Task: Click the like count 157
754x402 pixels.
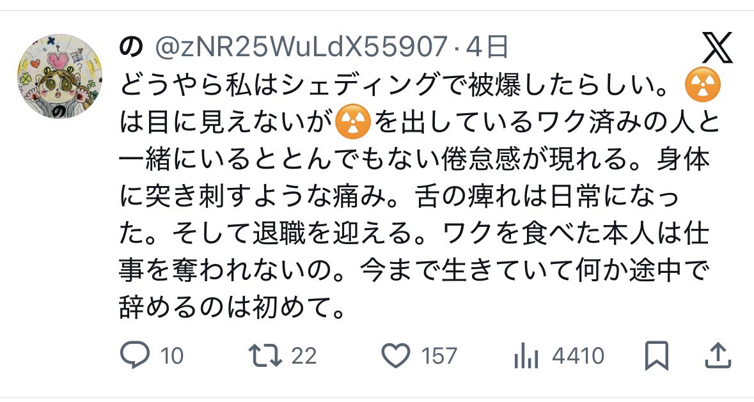Action: [x=439, y=357]
